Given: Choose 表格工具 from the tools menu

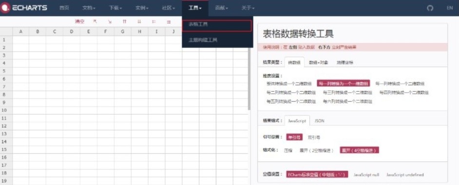Looking at the screenshot, I should pyautogui.click(x=217, y=25).
